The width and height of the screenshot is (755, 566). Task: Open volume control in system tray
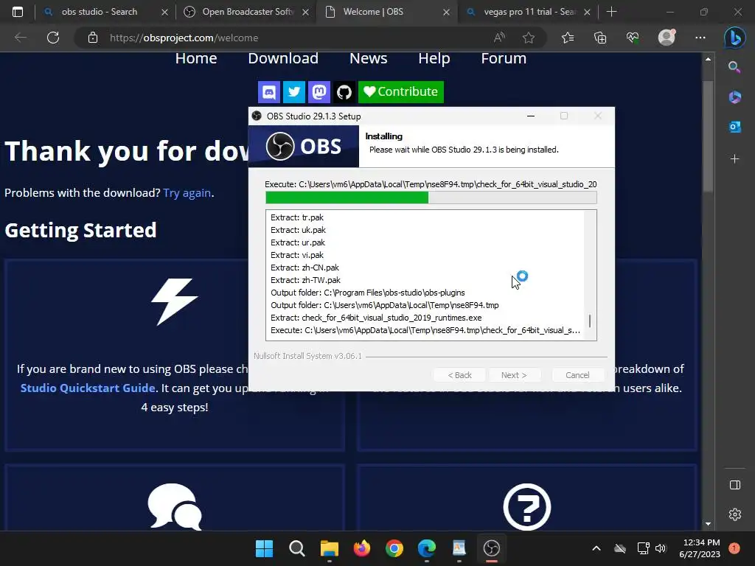(x=661, y=548)
